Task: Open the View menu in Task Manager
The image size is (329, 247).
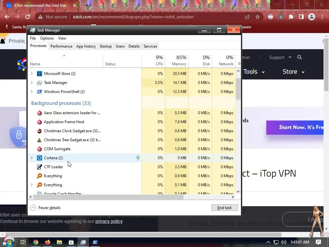Action: click(62, 38)
